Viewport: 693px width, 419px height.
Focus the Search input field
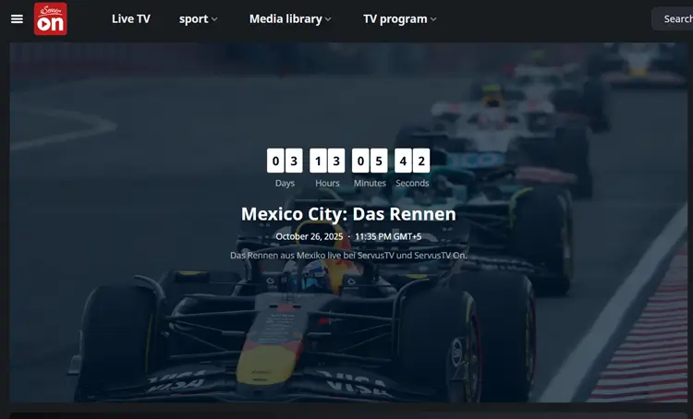[675, 18]
